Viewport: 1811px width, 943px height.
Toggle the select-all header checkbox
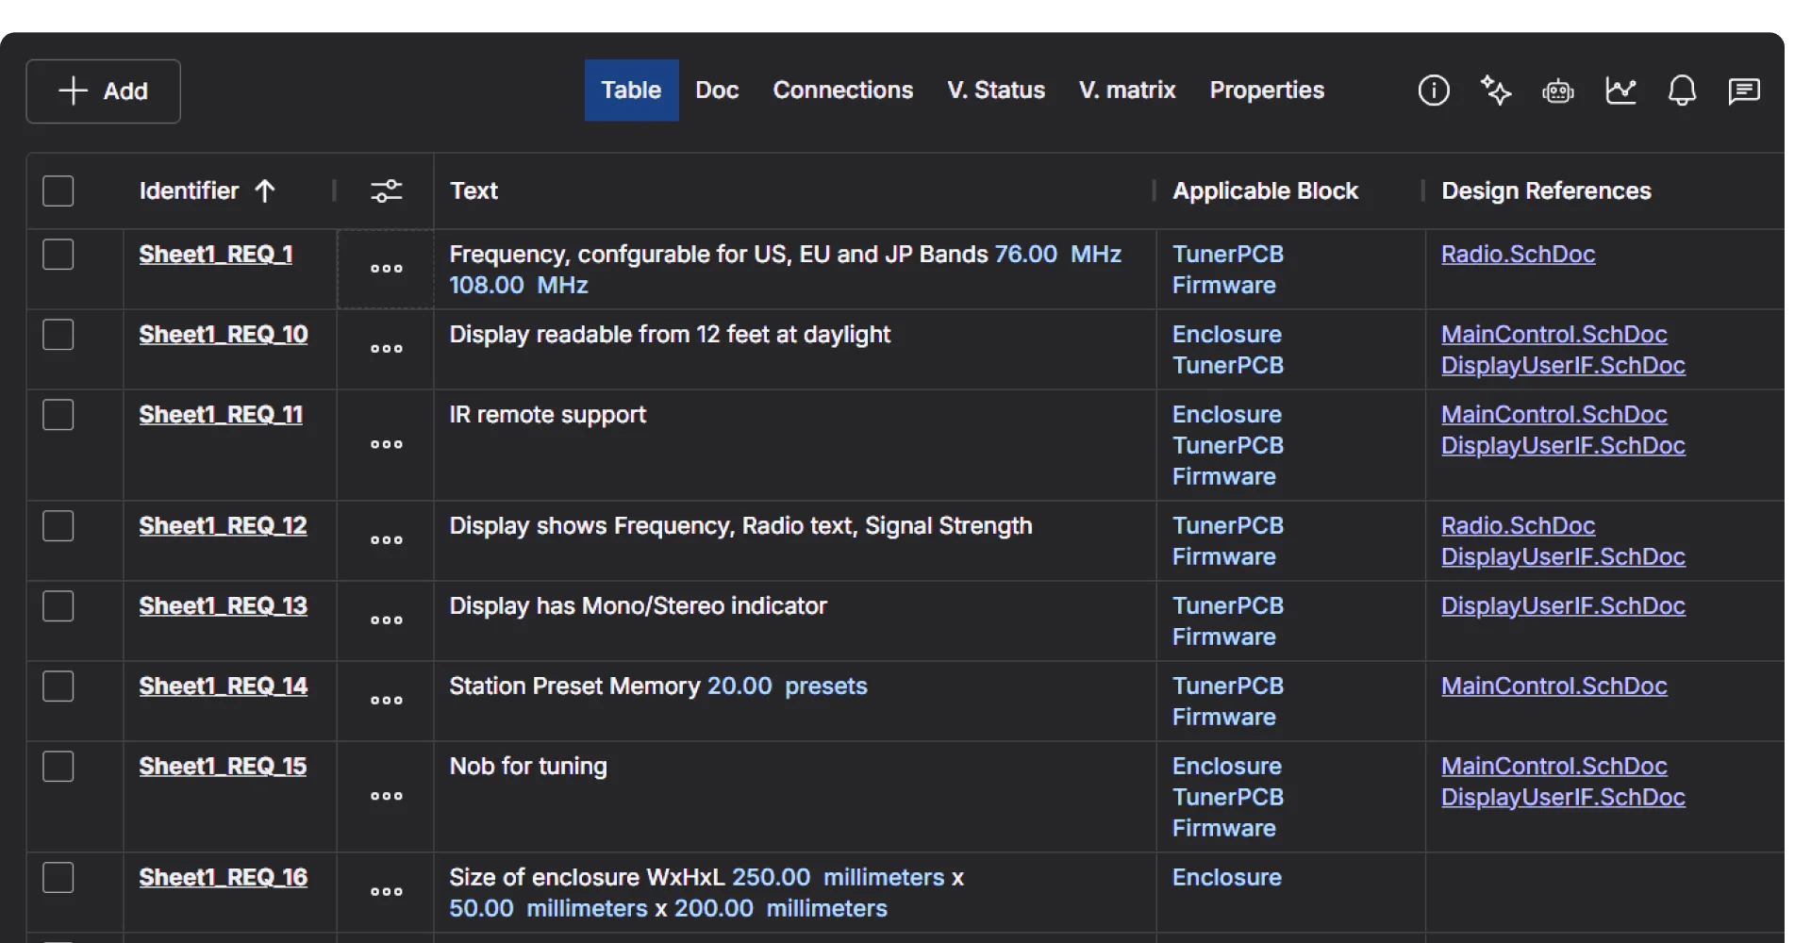(58, 191)
